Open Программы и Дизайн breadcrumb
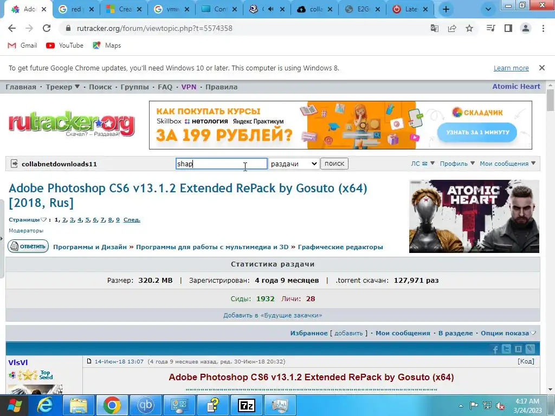Image resolution: width=555 pixels, height=416 pixels. pos(90,247)
